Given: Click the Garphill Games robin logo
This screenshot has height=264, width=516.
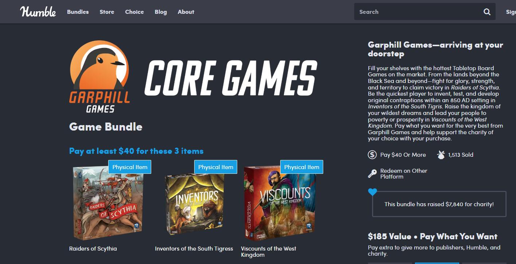Looking at the screenshot, I should tap(99, 76).
